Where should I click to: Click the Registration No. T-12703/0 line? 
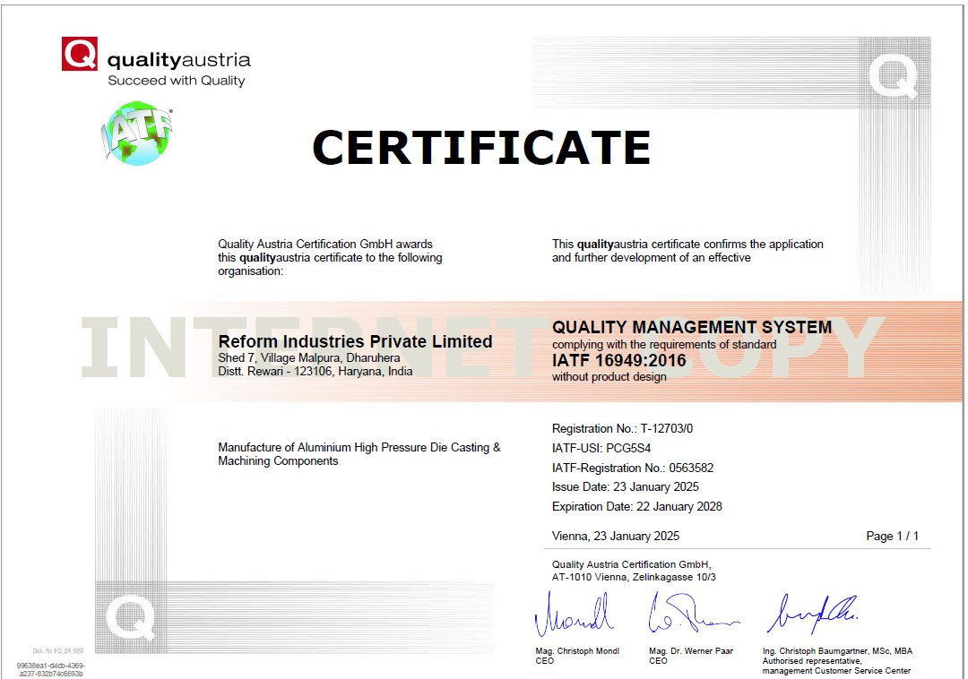(x=622, y=429)
